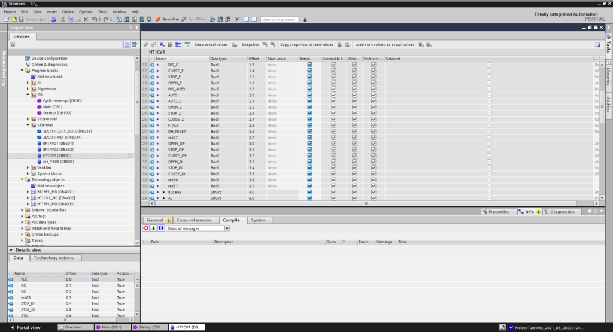Open Main [OB1] in project tree
This screenshot has height=332, width=613.
(x=53, y=107)
